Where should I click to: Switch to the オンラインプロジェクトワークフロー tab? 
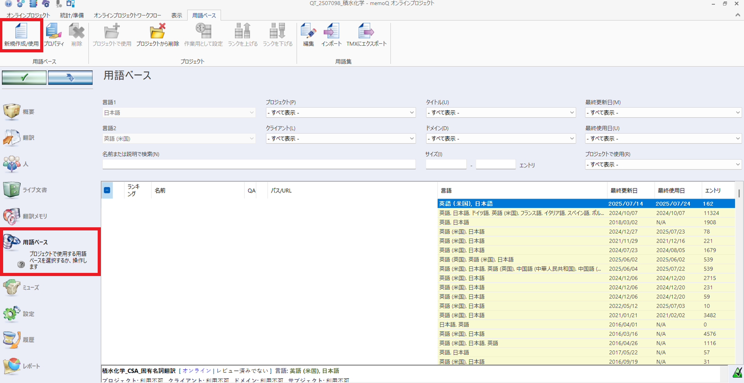(127, 15)
